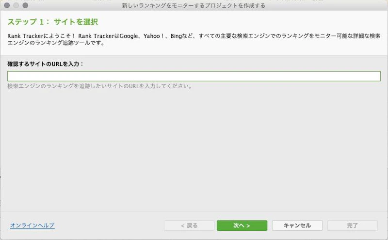Screen dimensions: 388x240
Task: Click the greyed-out 完了 button
Action: coord(353,225)
